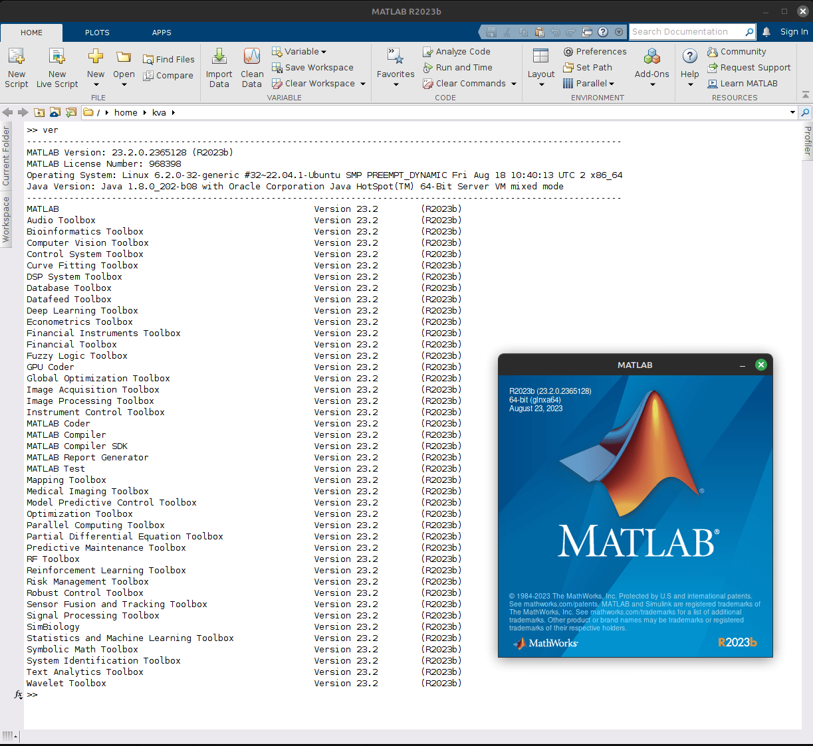Minimize the MATLAB about splash window
The image size is (813, 746).
coord(743,365)
